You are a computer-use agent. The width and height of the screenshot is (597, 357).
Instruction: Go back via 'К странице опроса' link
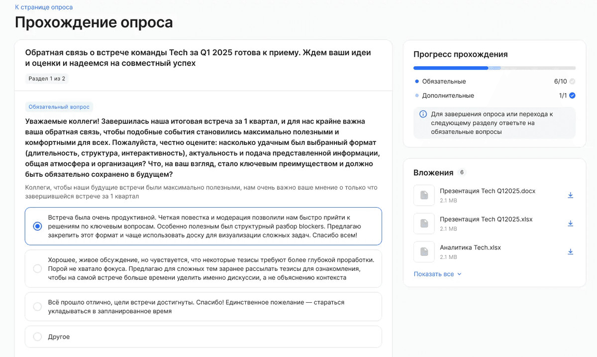pos(44,7)
